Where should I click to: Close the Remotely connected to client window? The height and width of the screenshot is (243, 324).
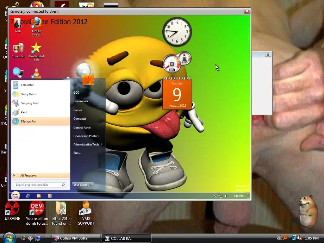tap(247, 11)
